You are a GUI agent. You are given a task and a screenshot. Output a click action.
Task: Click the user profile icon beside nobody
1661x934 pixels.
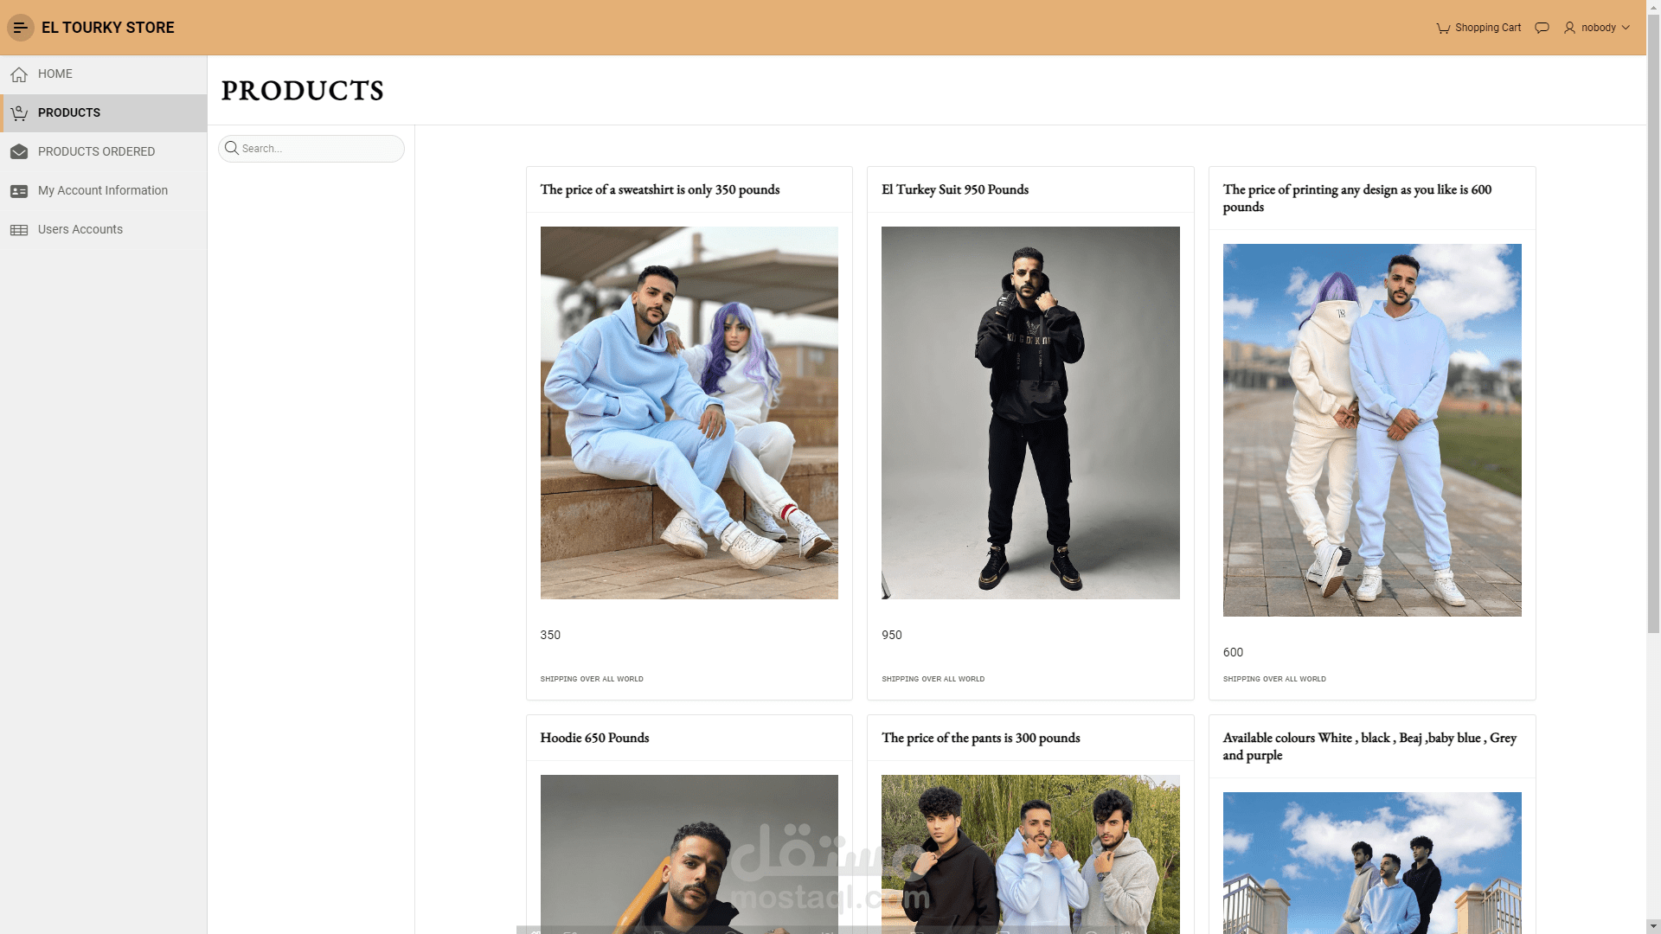1569,28
